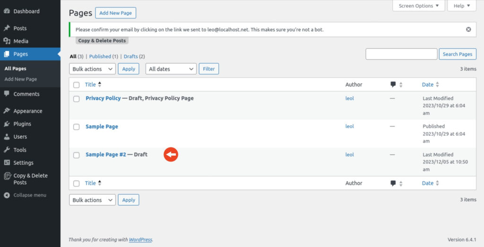
Task: Click author leol in Privacy Policy row
Action: pos(349,98)
